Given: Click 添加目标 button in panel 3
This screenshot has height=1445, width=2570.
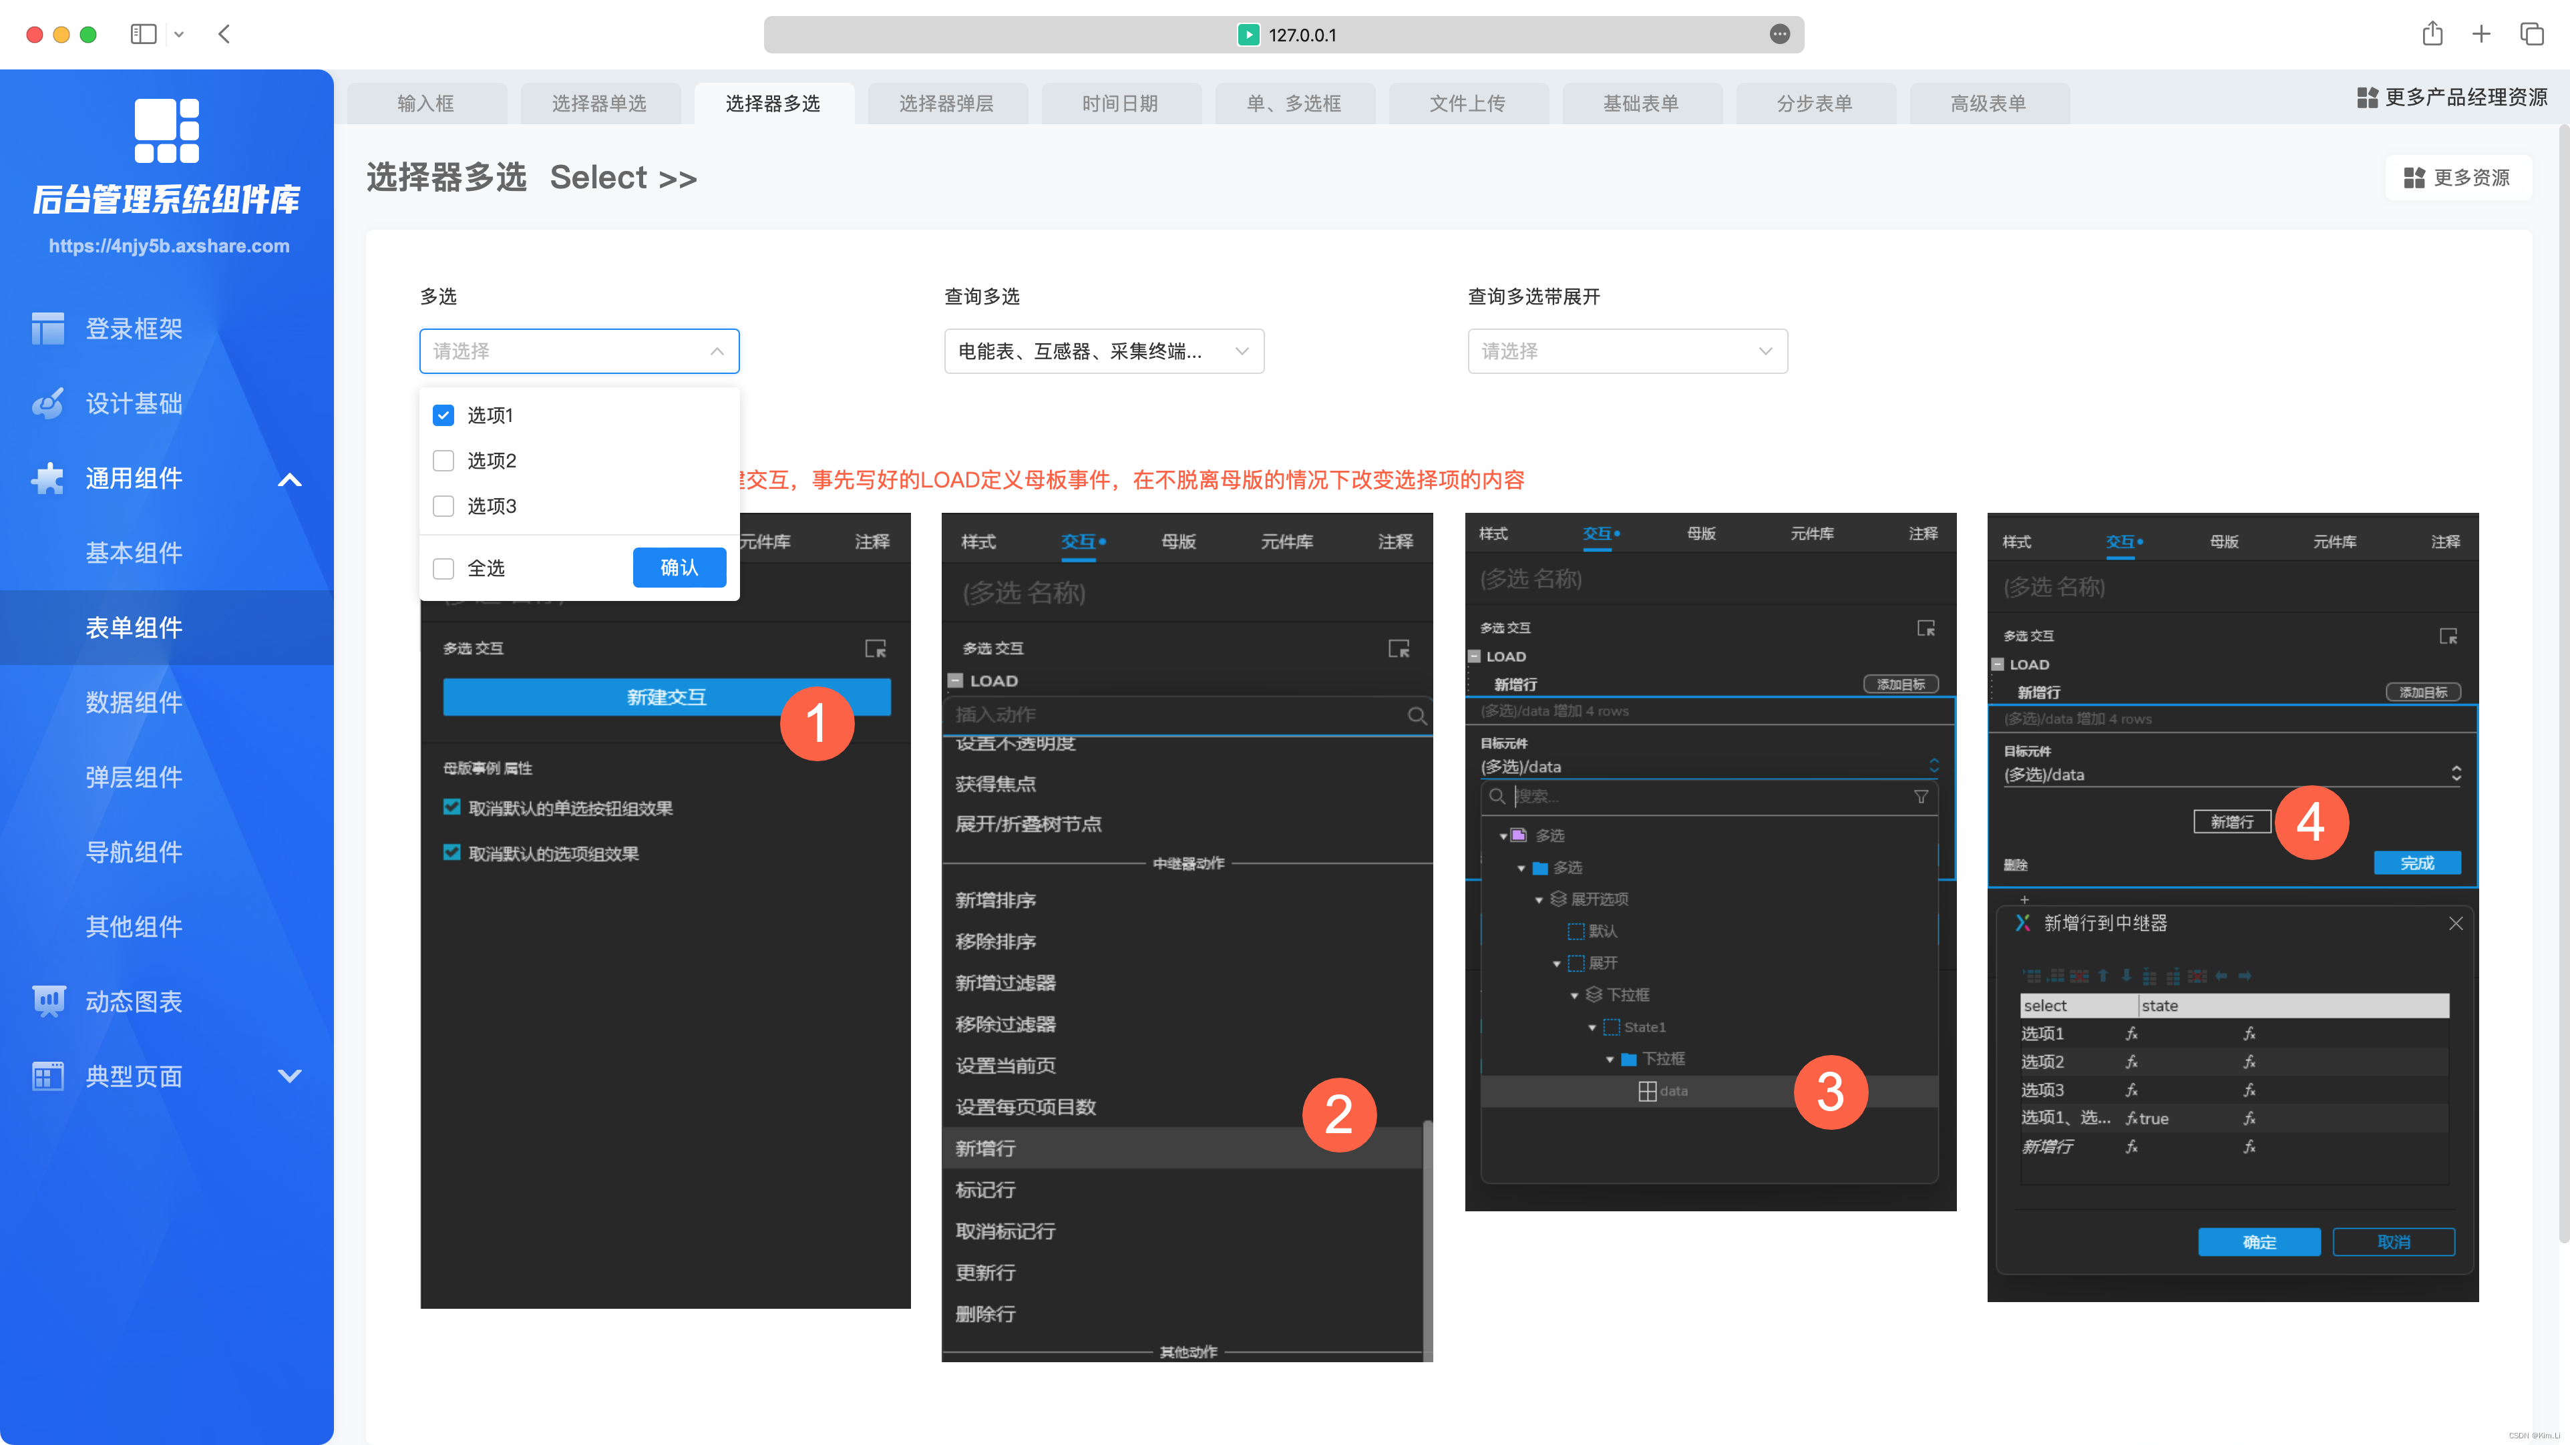Looking at the screenshot, I should 1901,684.
